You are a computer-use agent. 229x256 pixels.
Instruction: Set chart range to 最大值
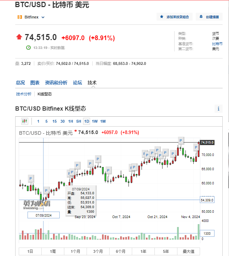click(188, 251)
